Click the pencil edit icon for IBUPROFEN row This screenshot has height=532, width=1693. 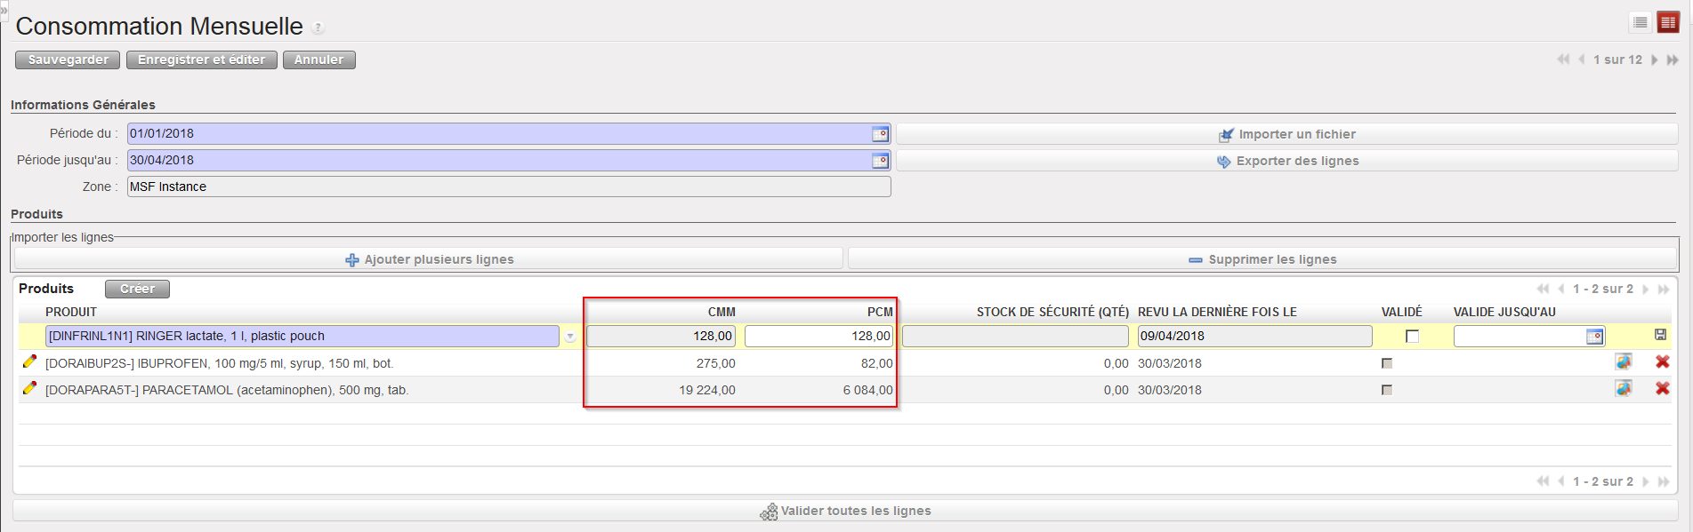(x=29, y=361)
